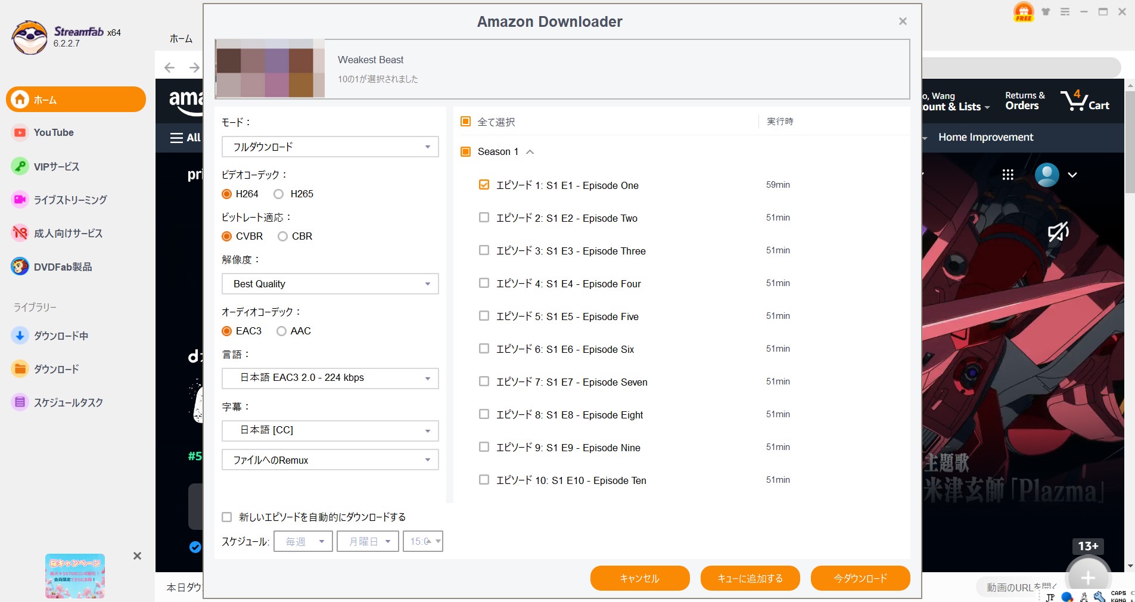Click the Prime Video apps grid icon
The height and width of the screenshot is (602, 1135).
[1007, 175]
